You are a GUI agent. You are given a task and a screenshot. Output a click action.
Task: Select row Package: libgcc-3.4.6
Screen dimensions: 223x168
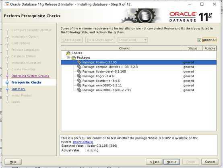click(139, 76)
